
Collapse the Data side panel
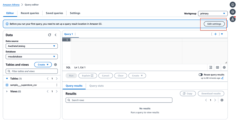click(x=55, y=35)
